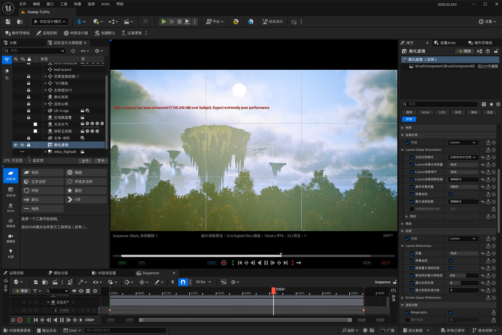502x335 pixels.
Task: Choose the 星形 shape tool
Action: 86,190
